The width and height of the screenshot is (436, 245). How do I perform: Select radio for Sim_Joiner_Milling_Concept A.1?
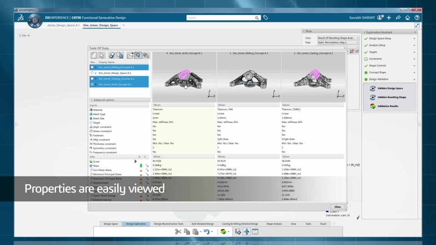click(x=92, y=67)
